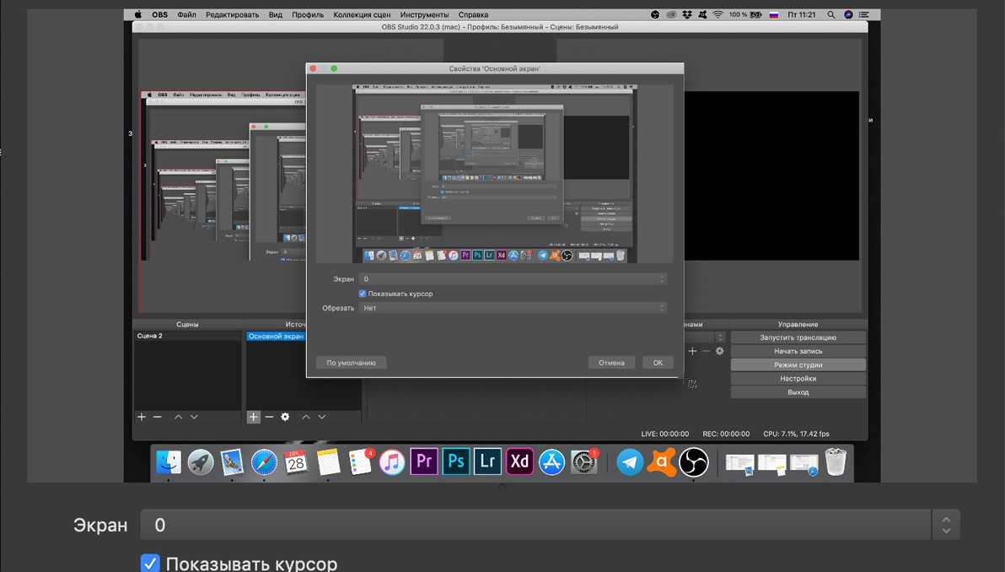Viewport: 1005px width, 572px height.
Task: Click the stepper arrows on the enlarged 'Экран' field
Action: coord(946,525)
